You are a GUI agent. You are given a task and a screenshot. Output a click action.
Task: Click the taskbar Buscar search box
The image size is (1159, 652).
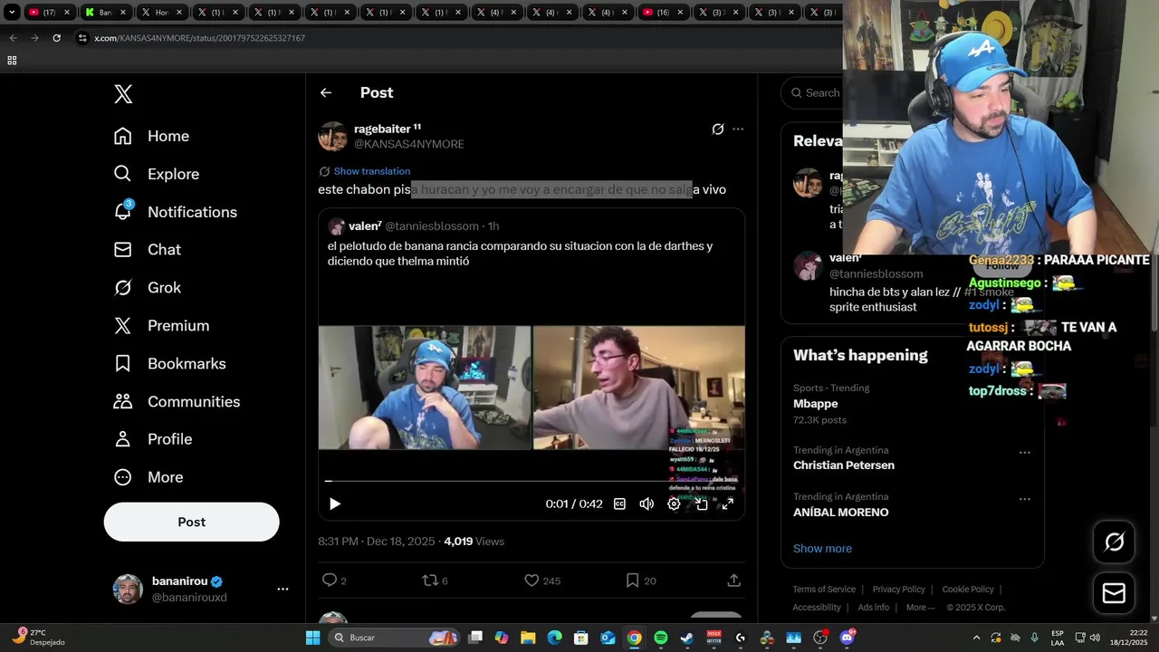coord(394,638)
